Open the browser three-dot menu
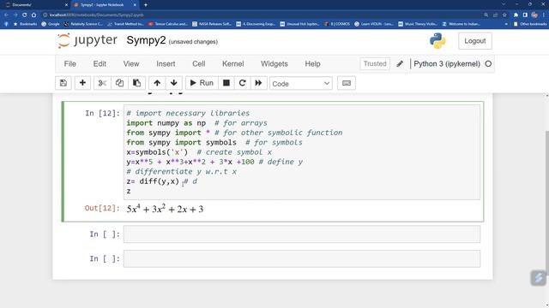The height and width of the screenshot is (308, 549). (544, 15)
